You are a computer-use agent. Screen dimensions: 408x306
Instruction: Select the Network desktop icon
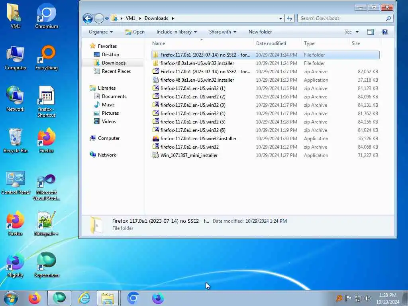[x=16, y=99]
